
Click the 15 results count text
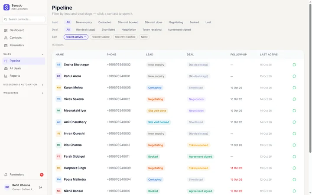click(58, 45)
